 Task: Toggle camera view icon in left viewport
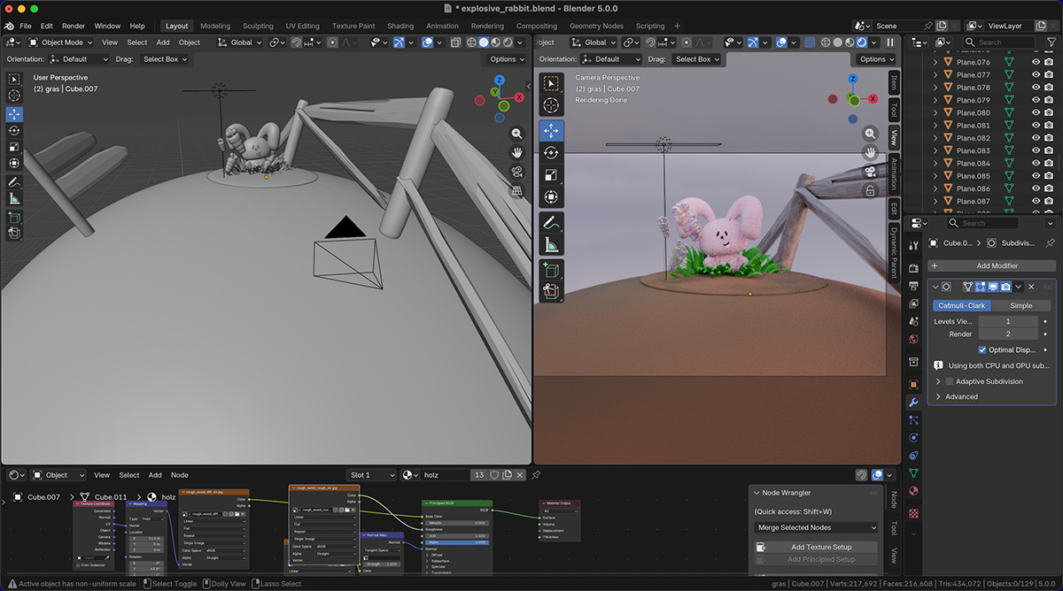(517, 172)
